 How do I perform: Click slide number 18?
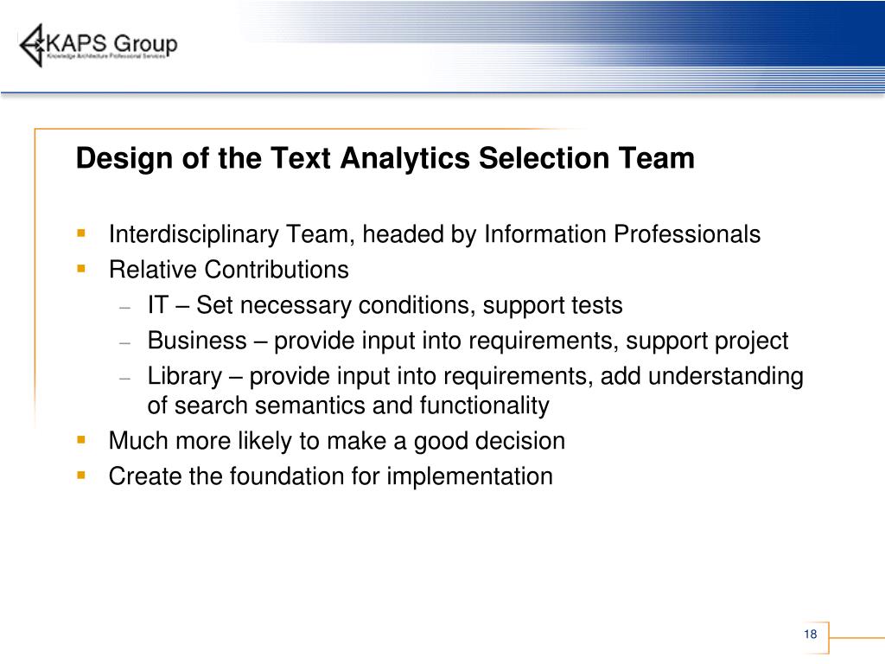click(x=811, y=634)
